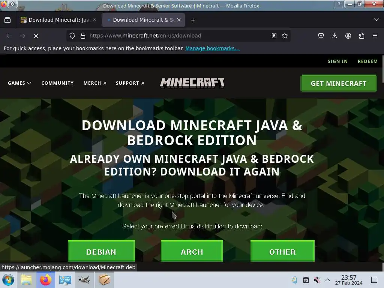Click the URL address bar
The image size is (384, 288).
(x=178, y=36)
